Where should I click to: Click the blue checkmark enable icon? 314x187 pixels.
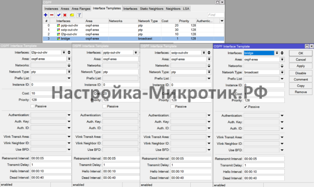click(x=59, y=15)
